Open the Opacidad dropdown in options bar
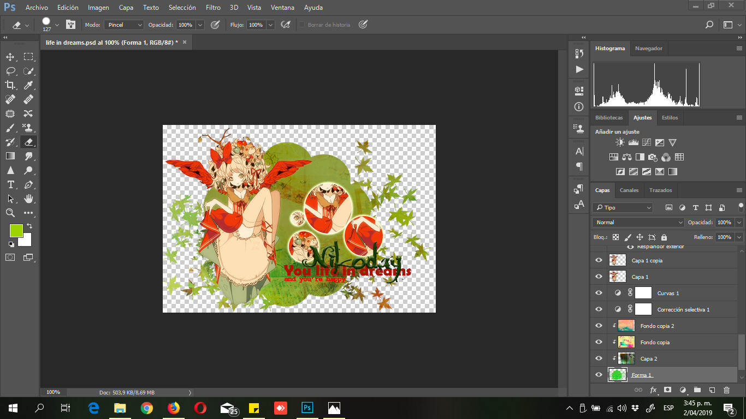Screen dimensions: 746x419 point(200,25)
